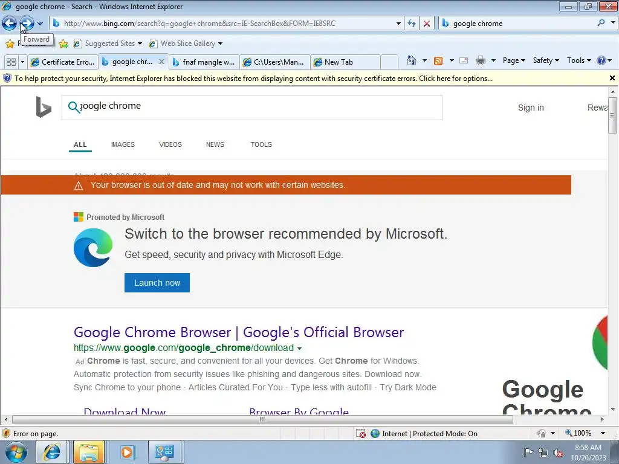This screenshot has width=619, height=464.
Task: Expand the google.com download URL dropdown arrow
Action: pyautogui.click(x=299, y=349)
